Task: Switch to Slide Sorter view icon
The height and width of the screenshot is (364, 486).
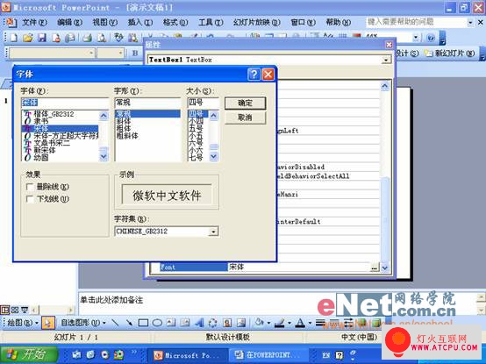Action: tap(15, 310)
